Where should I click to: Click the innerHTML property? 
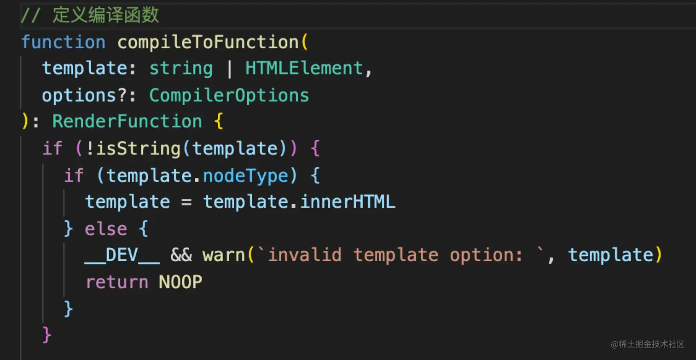[348, 202]
